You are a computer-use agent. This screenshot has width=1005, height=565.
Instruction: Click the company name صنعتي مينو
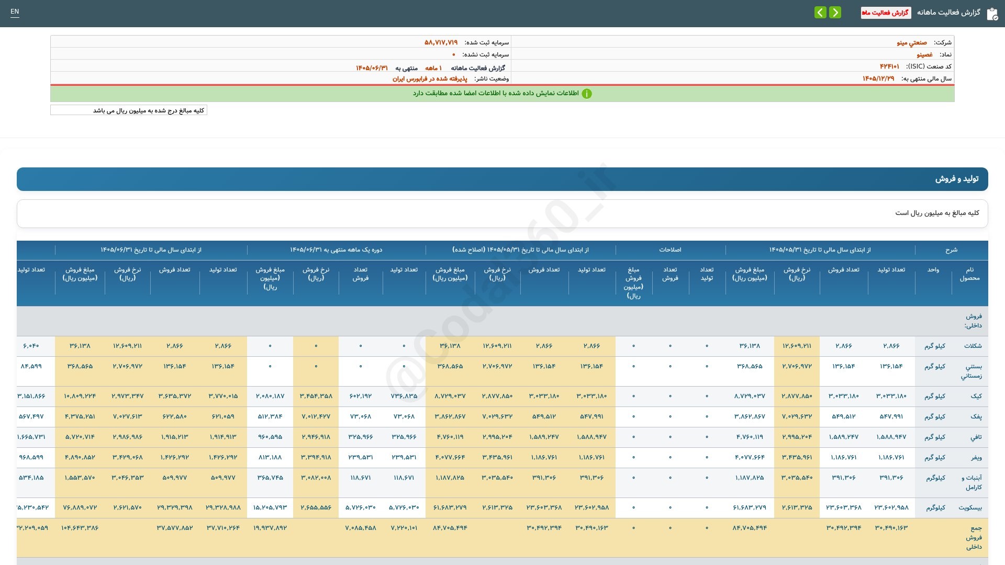pyautogui.click(x=912, y=42)
